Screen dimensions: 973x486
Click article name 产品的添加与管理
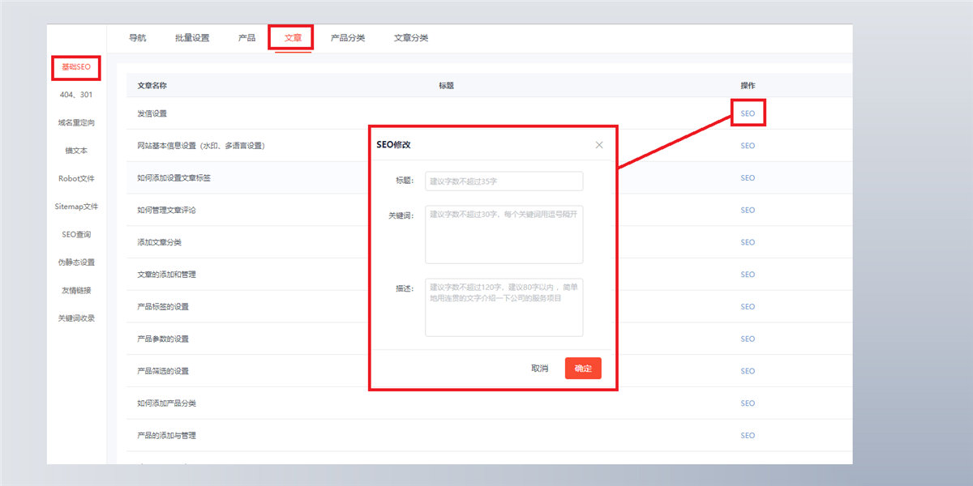click(x=167, y=435)
